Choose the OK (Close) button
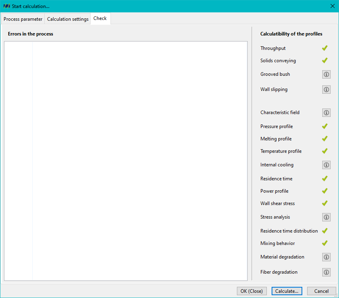This screenshot has height=298, width=339. pos(252,291)
